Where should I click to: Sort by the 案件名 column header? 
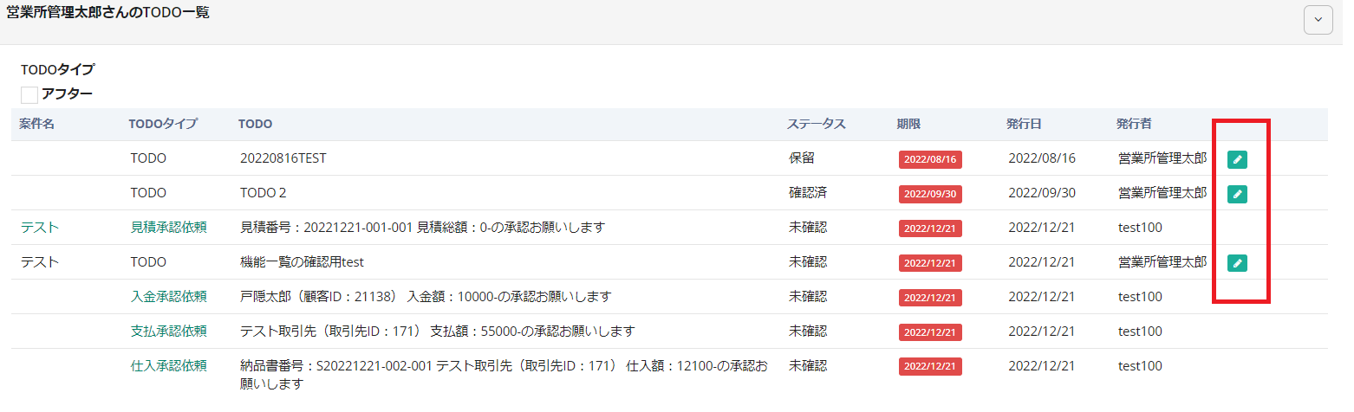point(36,124)
